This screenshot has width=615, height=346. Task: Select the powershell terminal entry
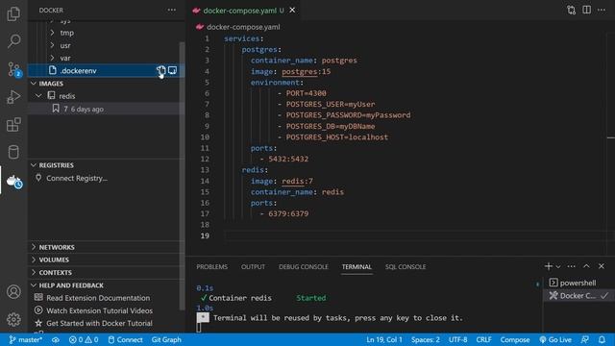click(578, 283)
